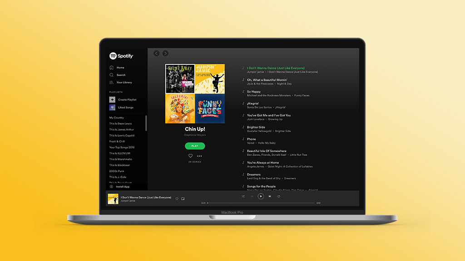Skip to the previous track
This screenshot has width=465, height=261.
click(x=252, y=196)
